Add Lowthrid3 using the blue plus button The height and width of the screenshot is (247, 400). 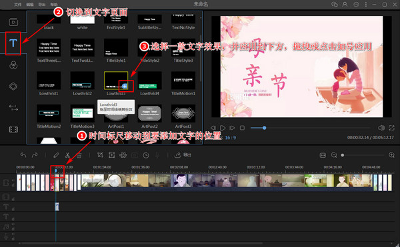(x=125, y=86)
